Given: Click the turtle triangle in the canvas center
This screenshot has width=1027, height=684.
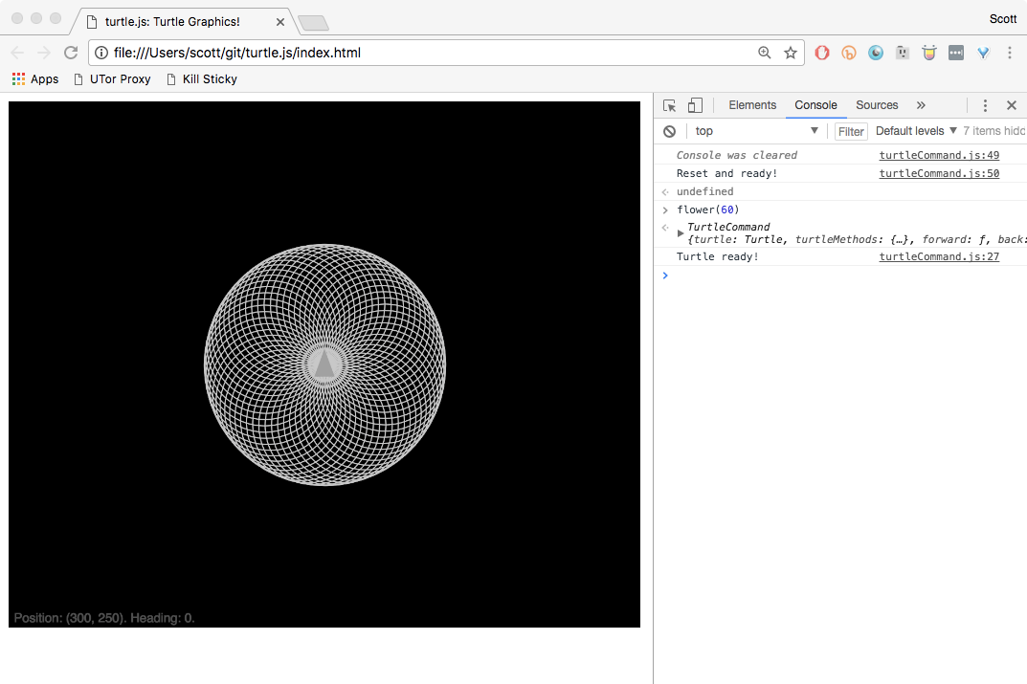Looking at the screenshot, I should click(x=324, y=364).
